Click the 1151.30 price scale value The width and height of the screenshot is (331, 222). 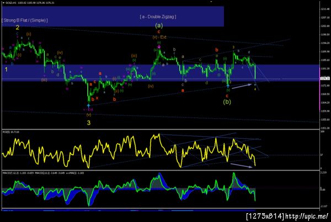325,128
